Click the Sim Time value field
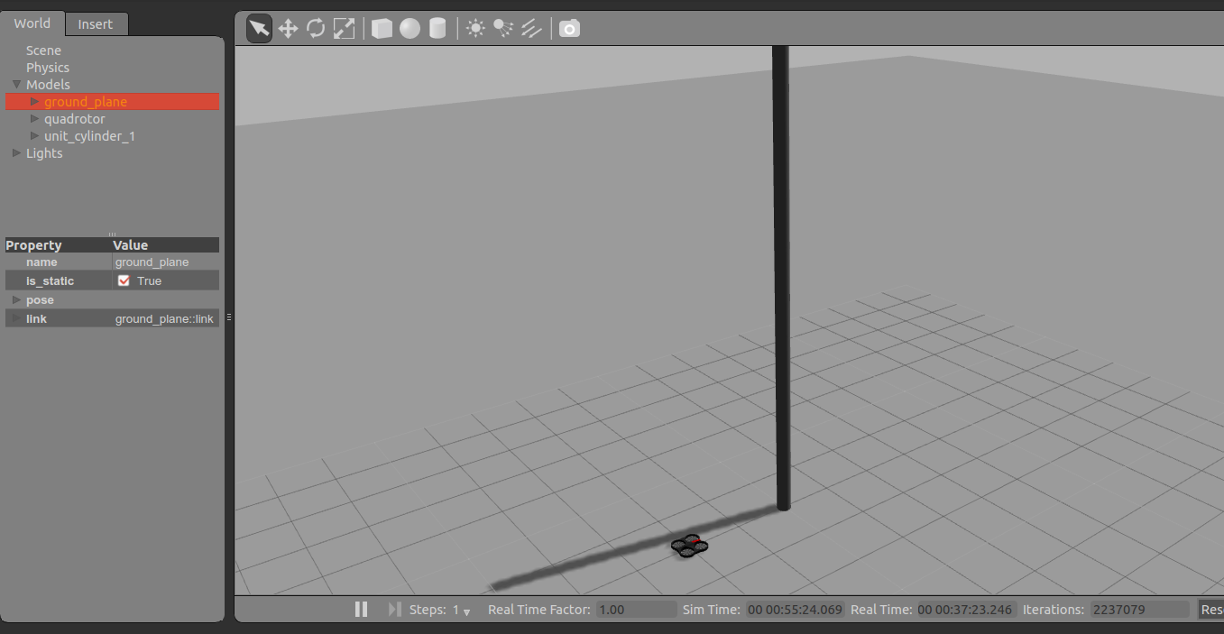The height and width of the screenshot is (634, 1224). (795, 610)
